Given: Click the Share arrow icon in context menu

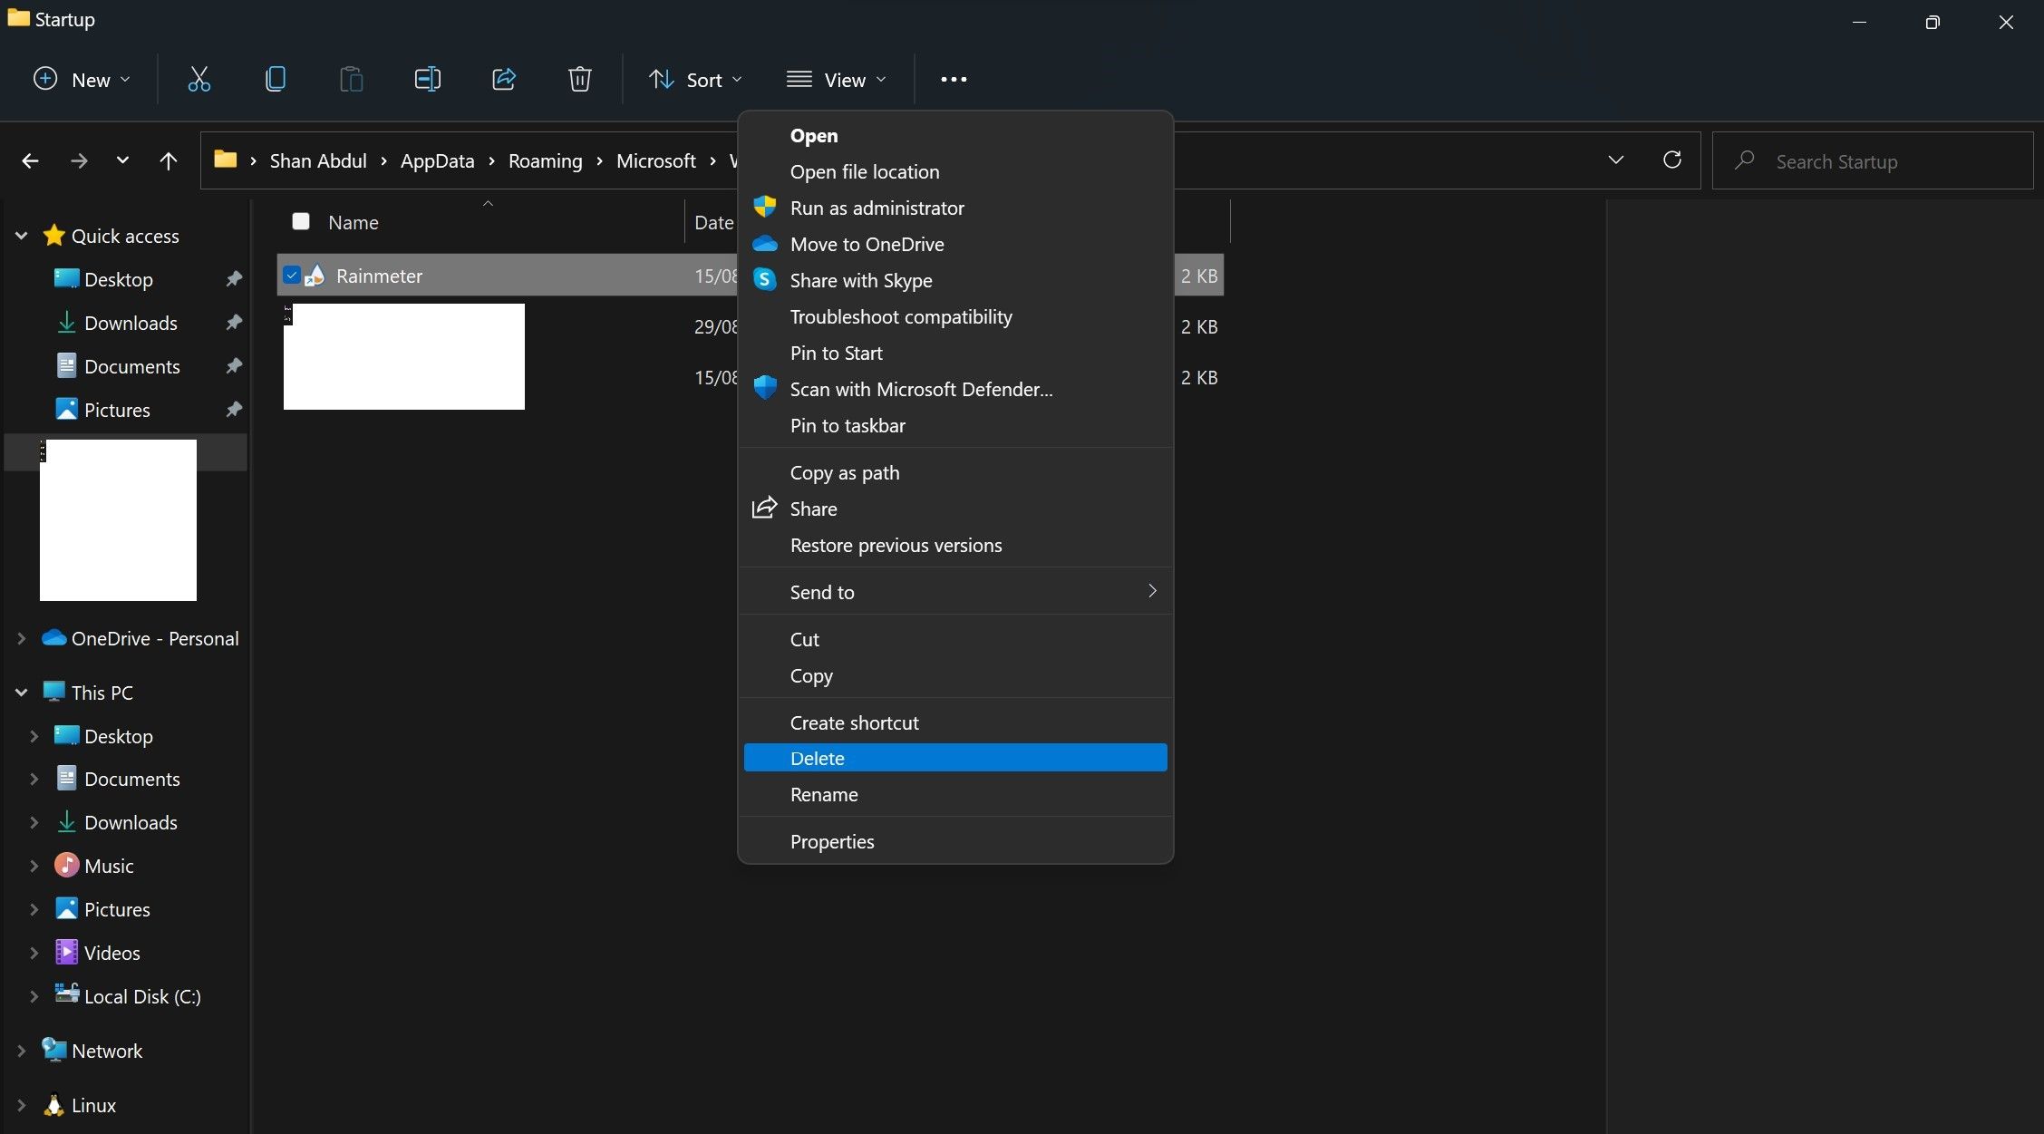Looking at the screenshot, I should click(765, 508).
